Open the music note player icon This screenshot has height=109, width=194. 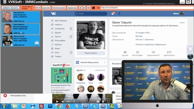(x=119, y=14)
